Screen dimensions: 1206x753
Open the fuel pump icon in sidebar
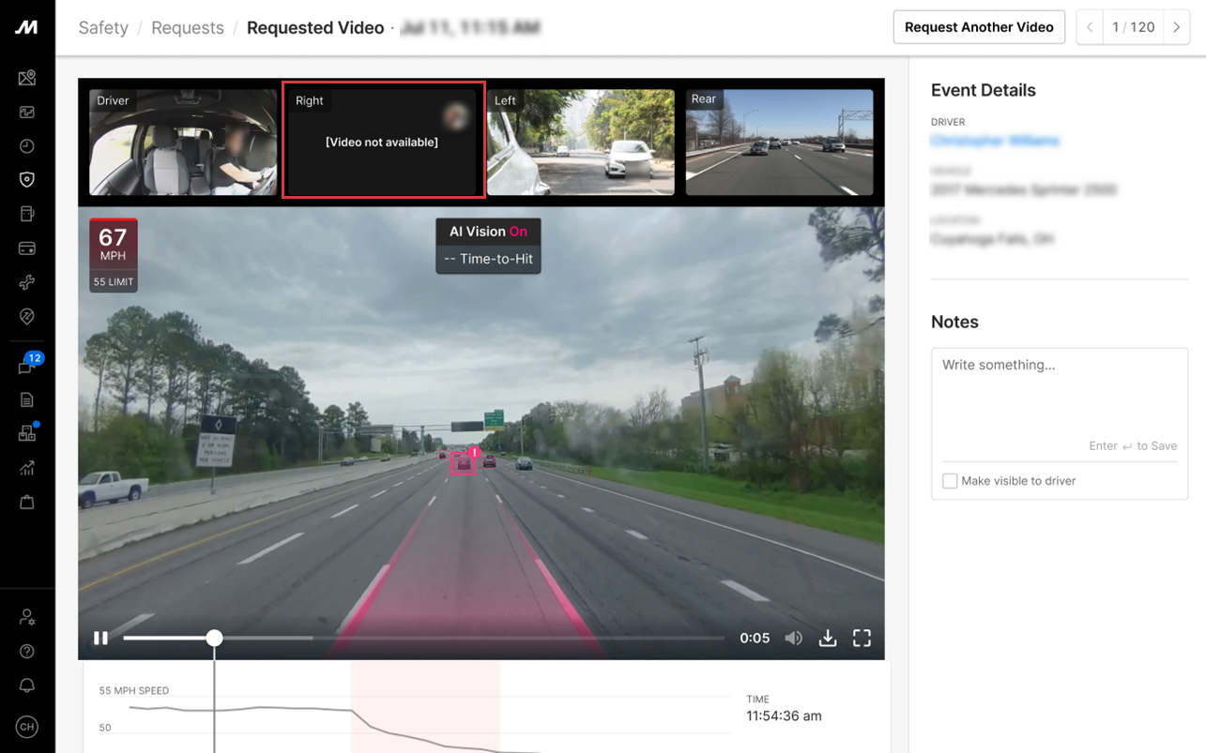point(27,214)
